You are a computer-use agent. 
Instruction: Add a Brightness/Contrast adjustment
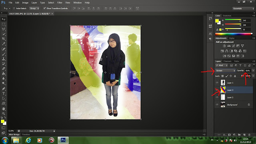pyautogui.click(x=224, y=46)
